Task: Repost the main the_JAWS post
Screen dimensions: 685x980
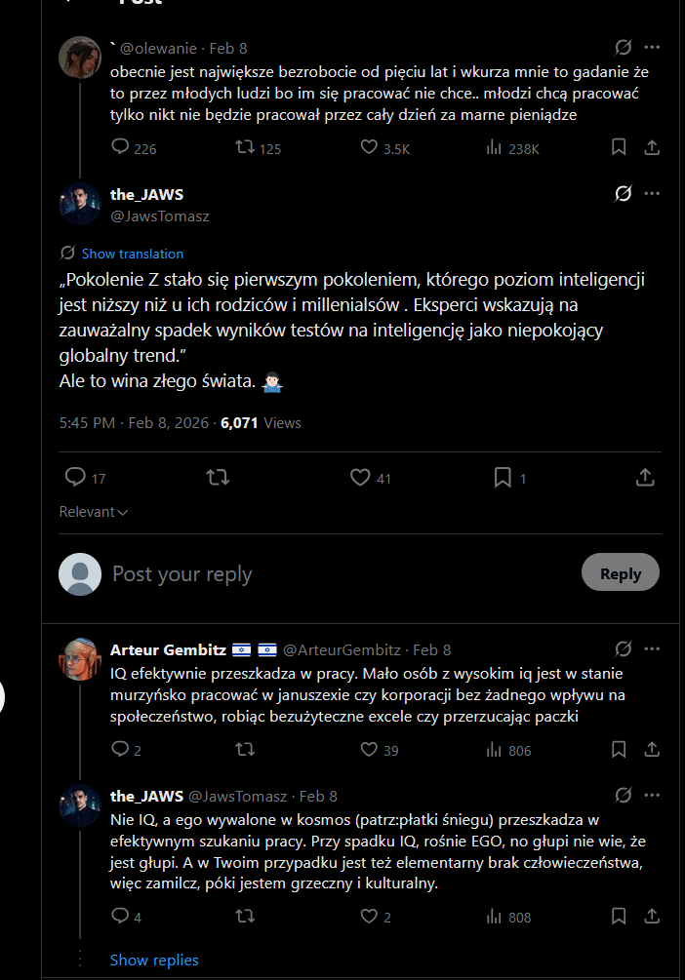Action: (x=219, y=478)
